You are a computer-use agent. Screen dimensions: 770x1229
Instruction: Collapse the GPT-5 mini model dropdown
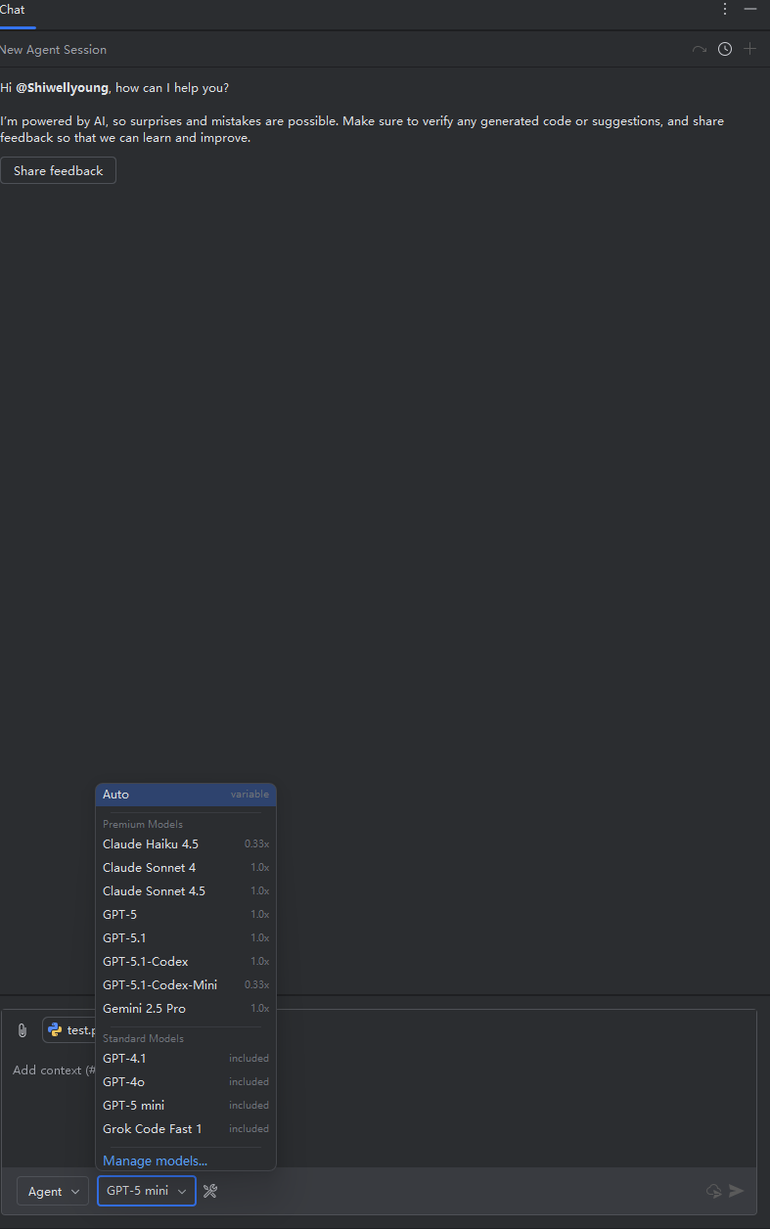[147, 1191]
